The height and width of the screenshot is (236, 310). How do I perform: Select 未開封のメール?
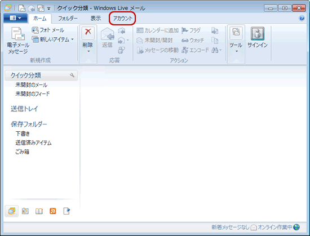(x=32, y=85)
